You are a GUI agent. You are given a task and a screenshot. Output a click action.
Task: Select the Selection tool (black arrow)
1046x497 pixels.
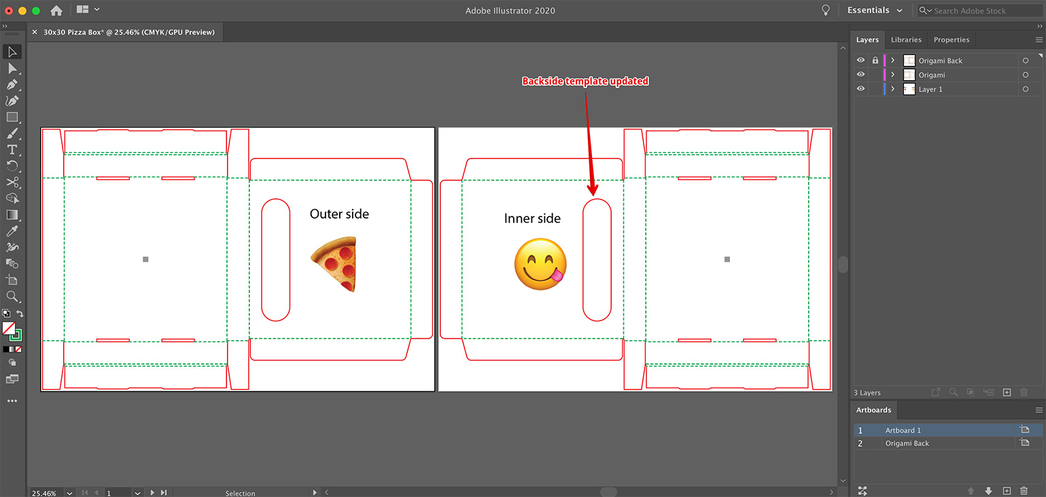click(x=12, y=52)
